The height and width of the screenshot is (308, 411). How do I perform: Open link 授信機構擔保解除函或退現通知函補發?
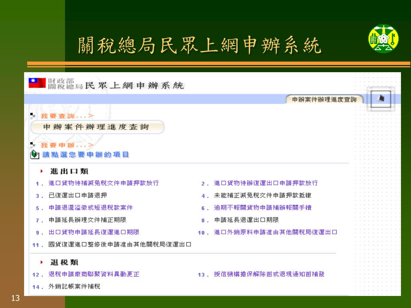click(269, 274)
